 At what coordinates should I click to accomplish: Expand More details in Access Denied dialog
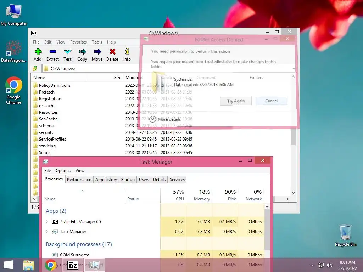pos(152,119)
